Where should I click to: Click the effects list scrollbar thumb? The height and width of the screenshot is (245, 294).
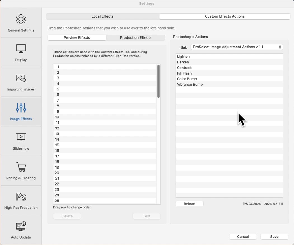click(158, 81)
